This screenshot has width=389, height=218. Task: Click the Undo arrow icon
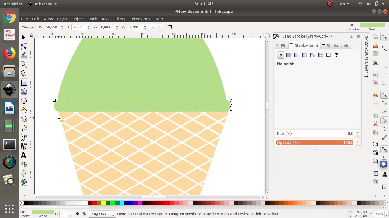pos(375,95)
